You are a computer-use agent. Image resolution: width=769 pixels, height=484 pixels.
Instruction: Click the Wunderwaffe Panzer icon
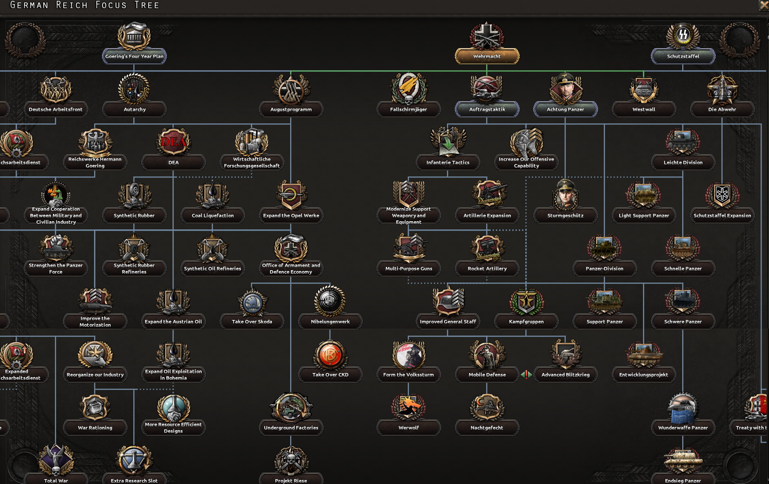[x=683, y=407]
